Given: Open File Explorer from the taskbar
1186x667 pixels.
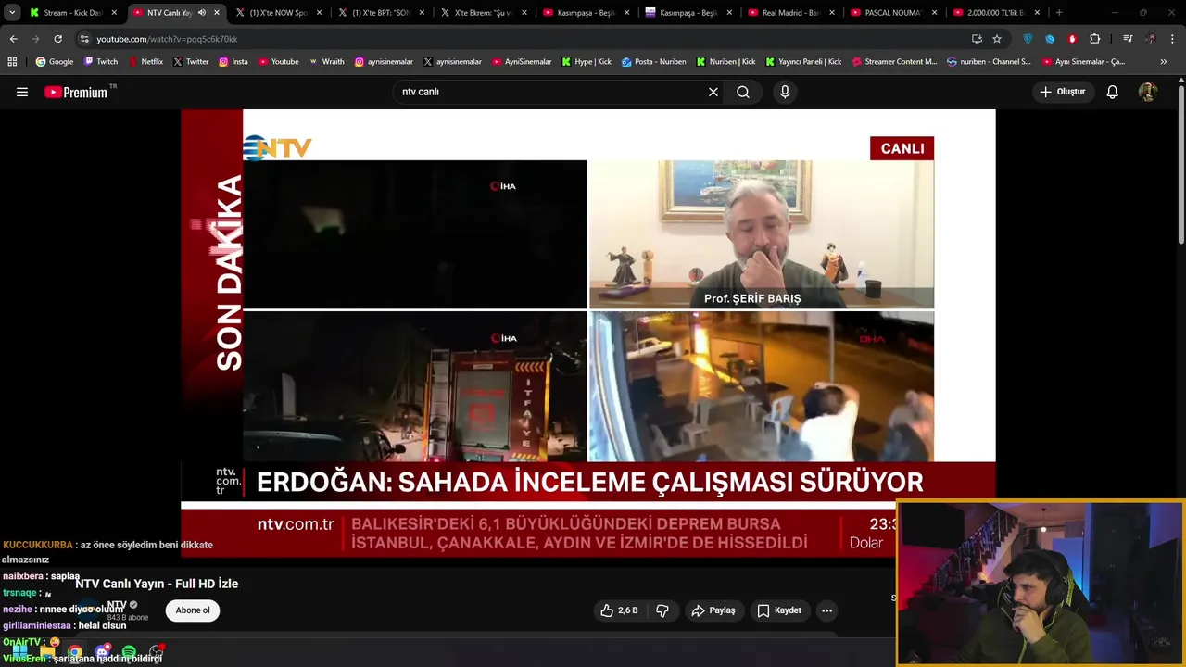Looking at the screenshot, I should point(47,652).
